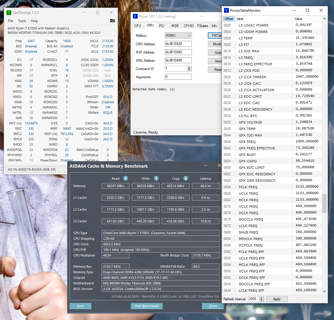The width and height of the screenshot is (334, 320).
Task: Sort by the Offset column header
Action: [229, 19]
